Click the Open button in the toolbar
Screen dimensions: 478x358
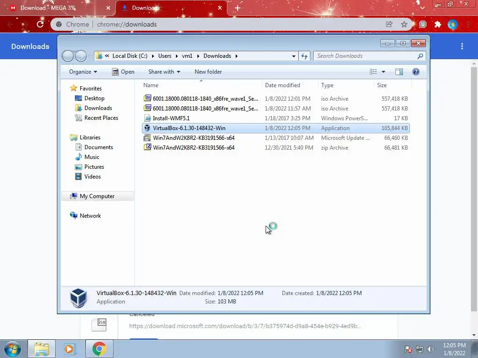[123, 72]
